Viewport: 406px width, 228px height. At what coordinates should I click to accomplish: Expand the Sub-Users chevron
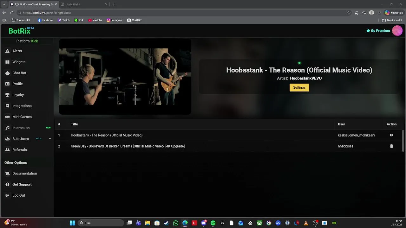(x=50, y=139)
